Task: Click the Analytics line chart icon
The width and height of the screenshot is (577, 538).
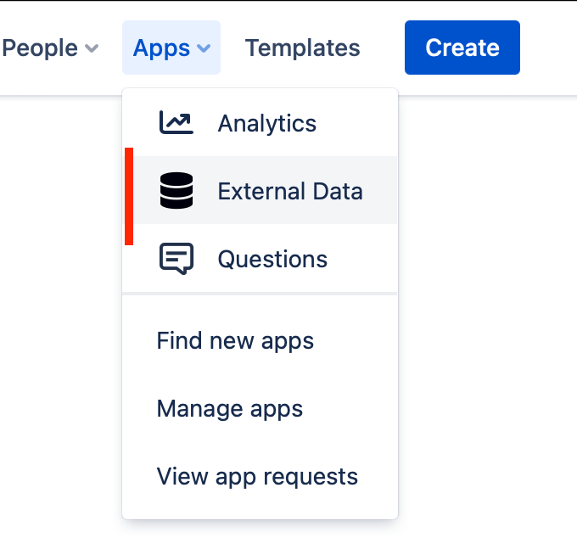Action: pyautogui.click(x=176, y=123)
